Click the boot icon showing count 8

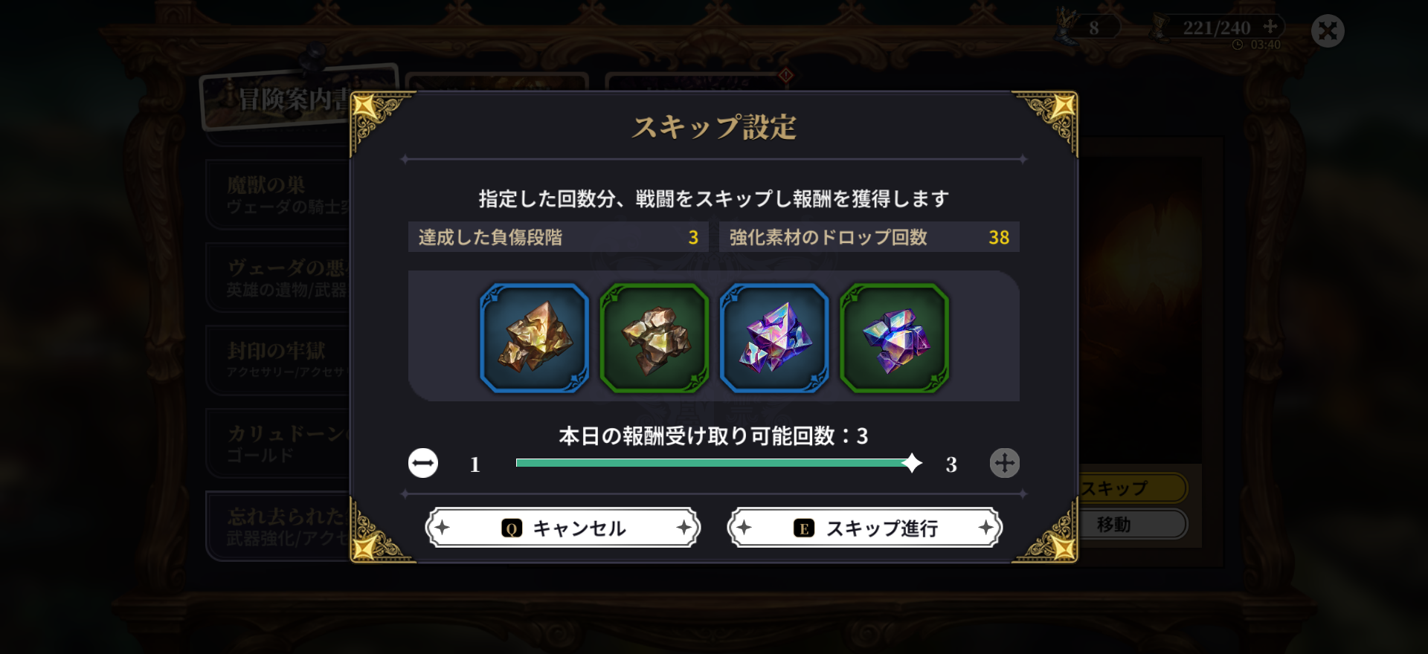coord(1067,28)
